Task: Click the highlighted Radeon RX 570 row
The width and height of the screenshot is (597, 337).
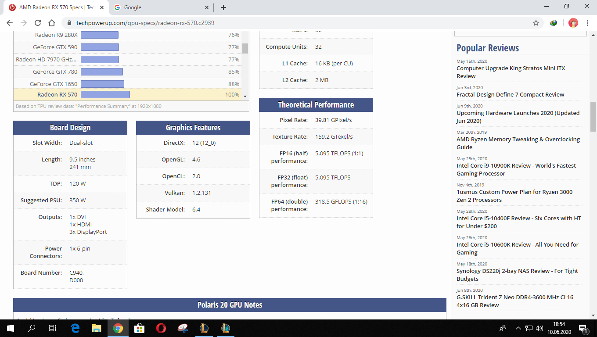Action: 128,95
